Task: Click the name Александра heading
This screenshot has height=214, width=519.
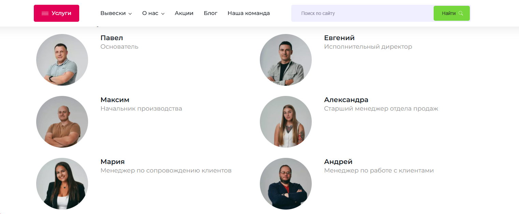Action: 346,100
